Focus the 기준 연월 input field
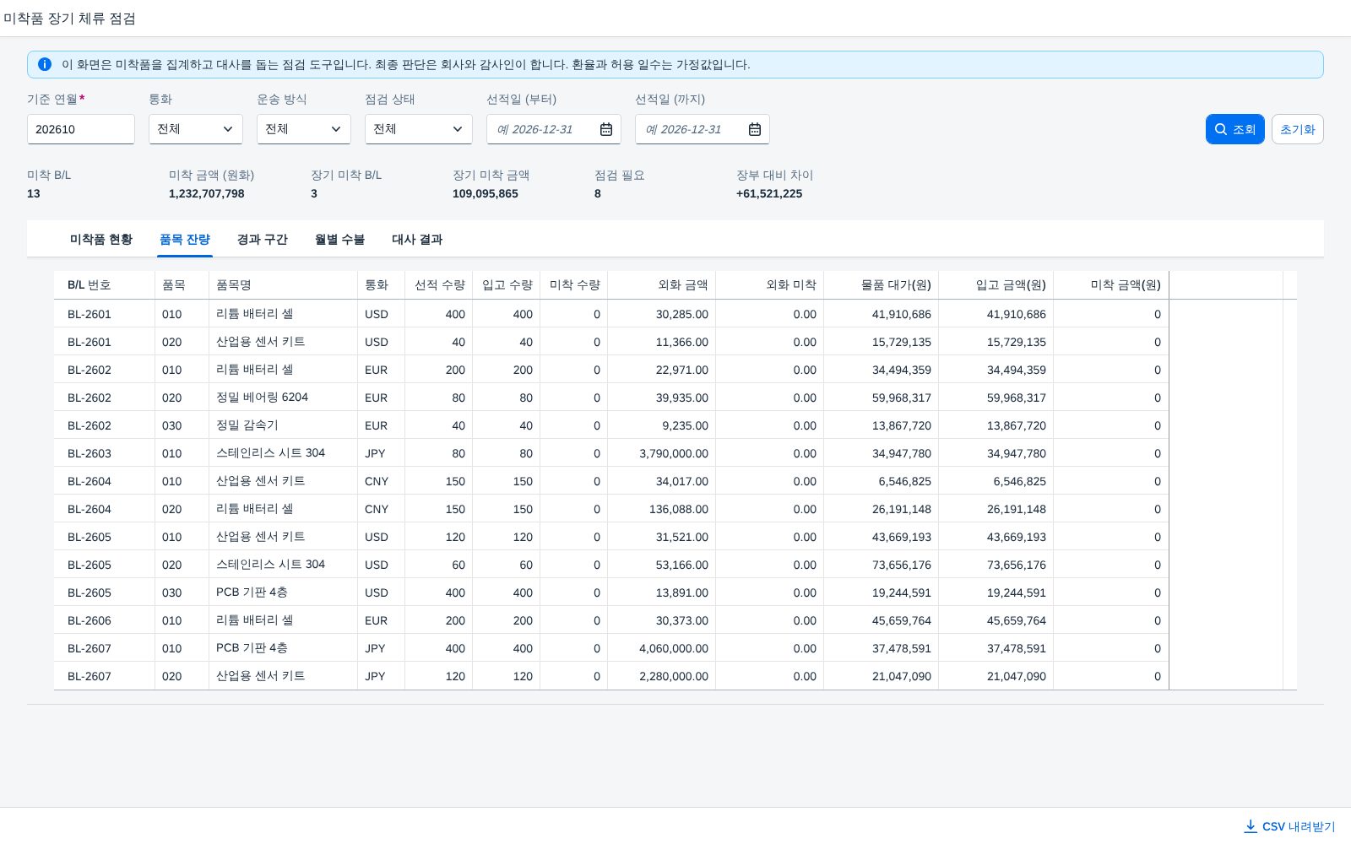 (81, 129)
